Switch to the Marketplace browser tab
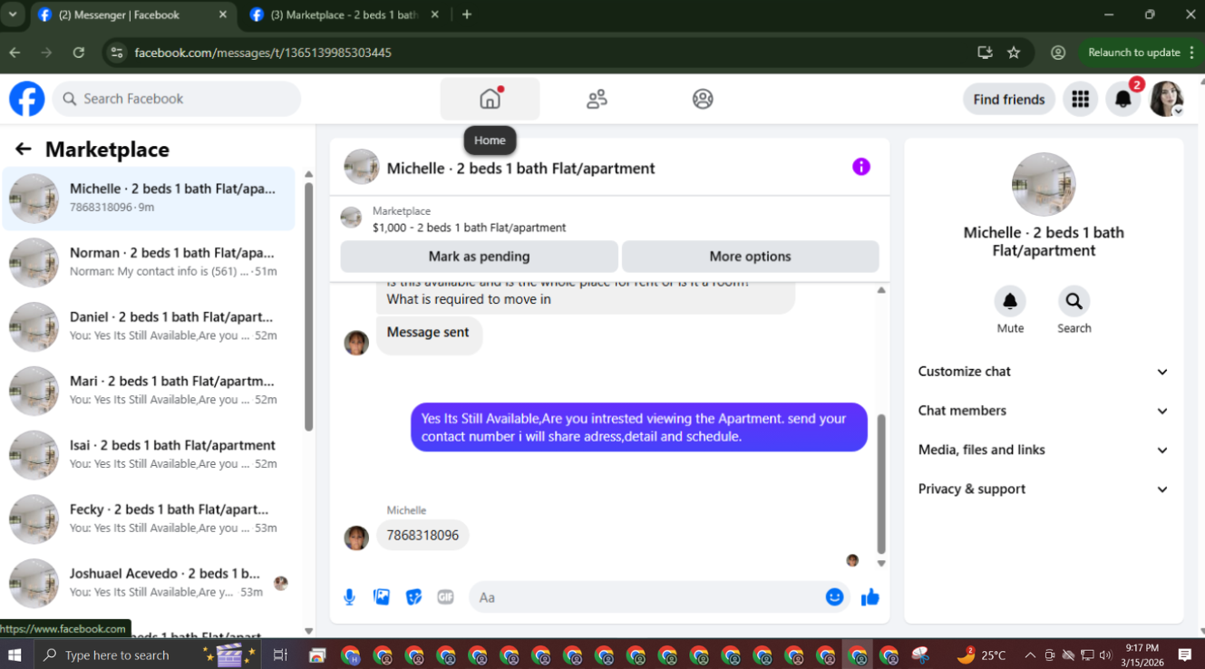1205x669 pixels. point(345,15)
